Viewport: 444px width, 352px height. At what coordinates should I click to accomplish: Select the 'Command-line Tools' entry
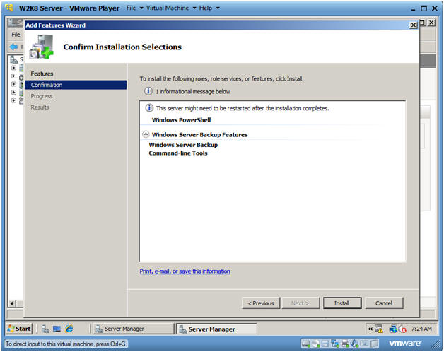point(178,153)
